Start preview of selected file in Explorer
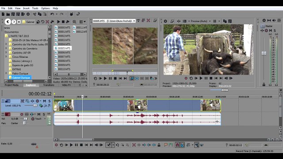The height and width of the screenshot is (159, 283). 58,22
